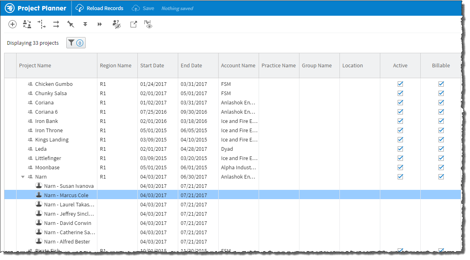Screen dimensions: 470x260
Task: Click the Save button in header
Action: 143,8
